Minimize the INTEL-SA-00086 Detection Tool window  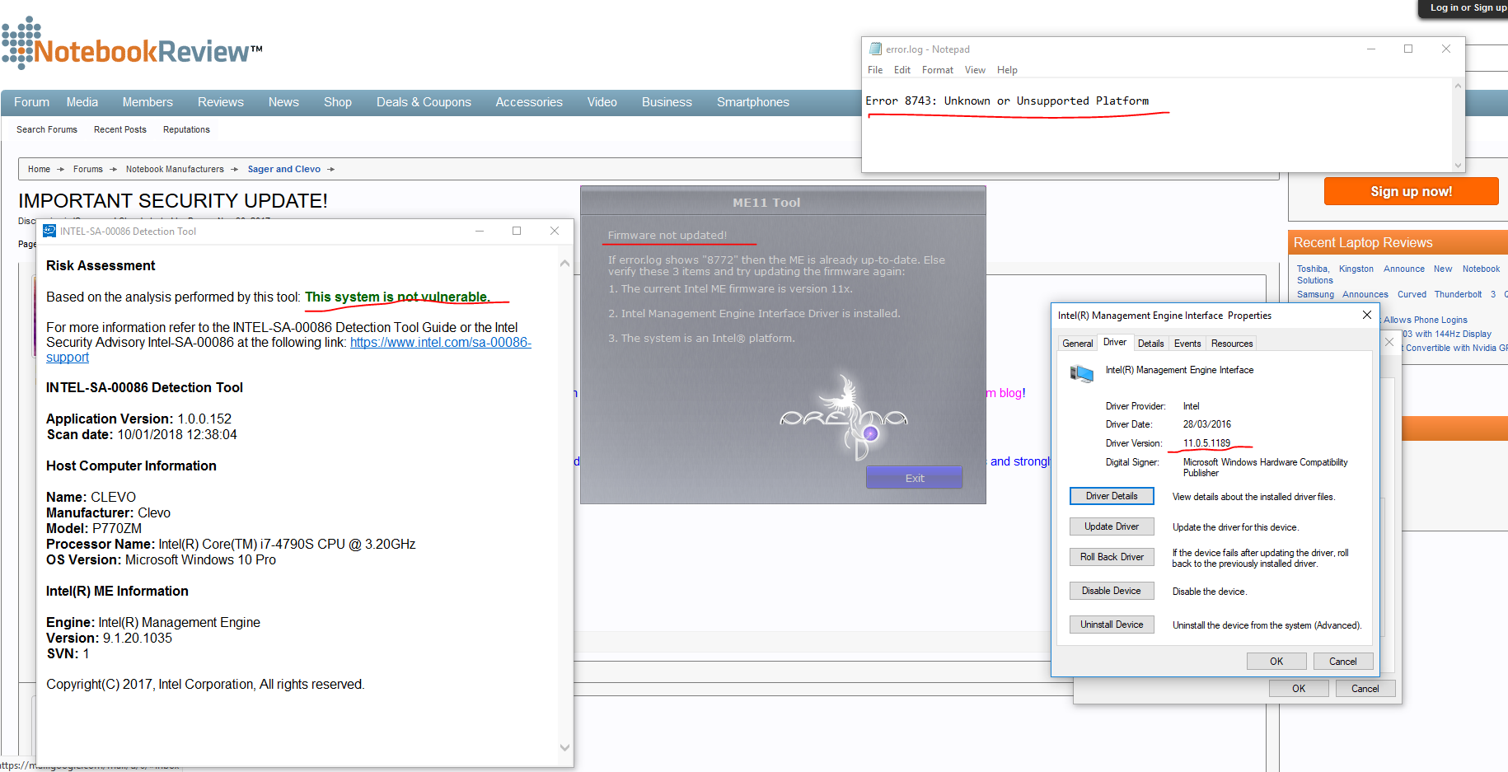point(479,231)
